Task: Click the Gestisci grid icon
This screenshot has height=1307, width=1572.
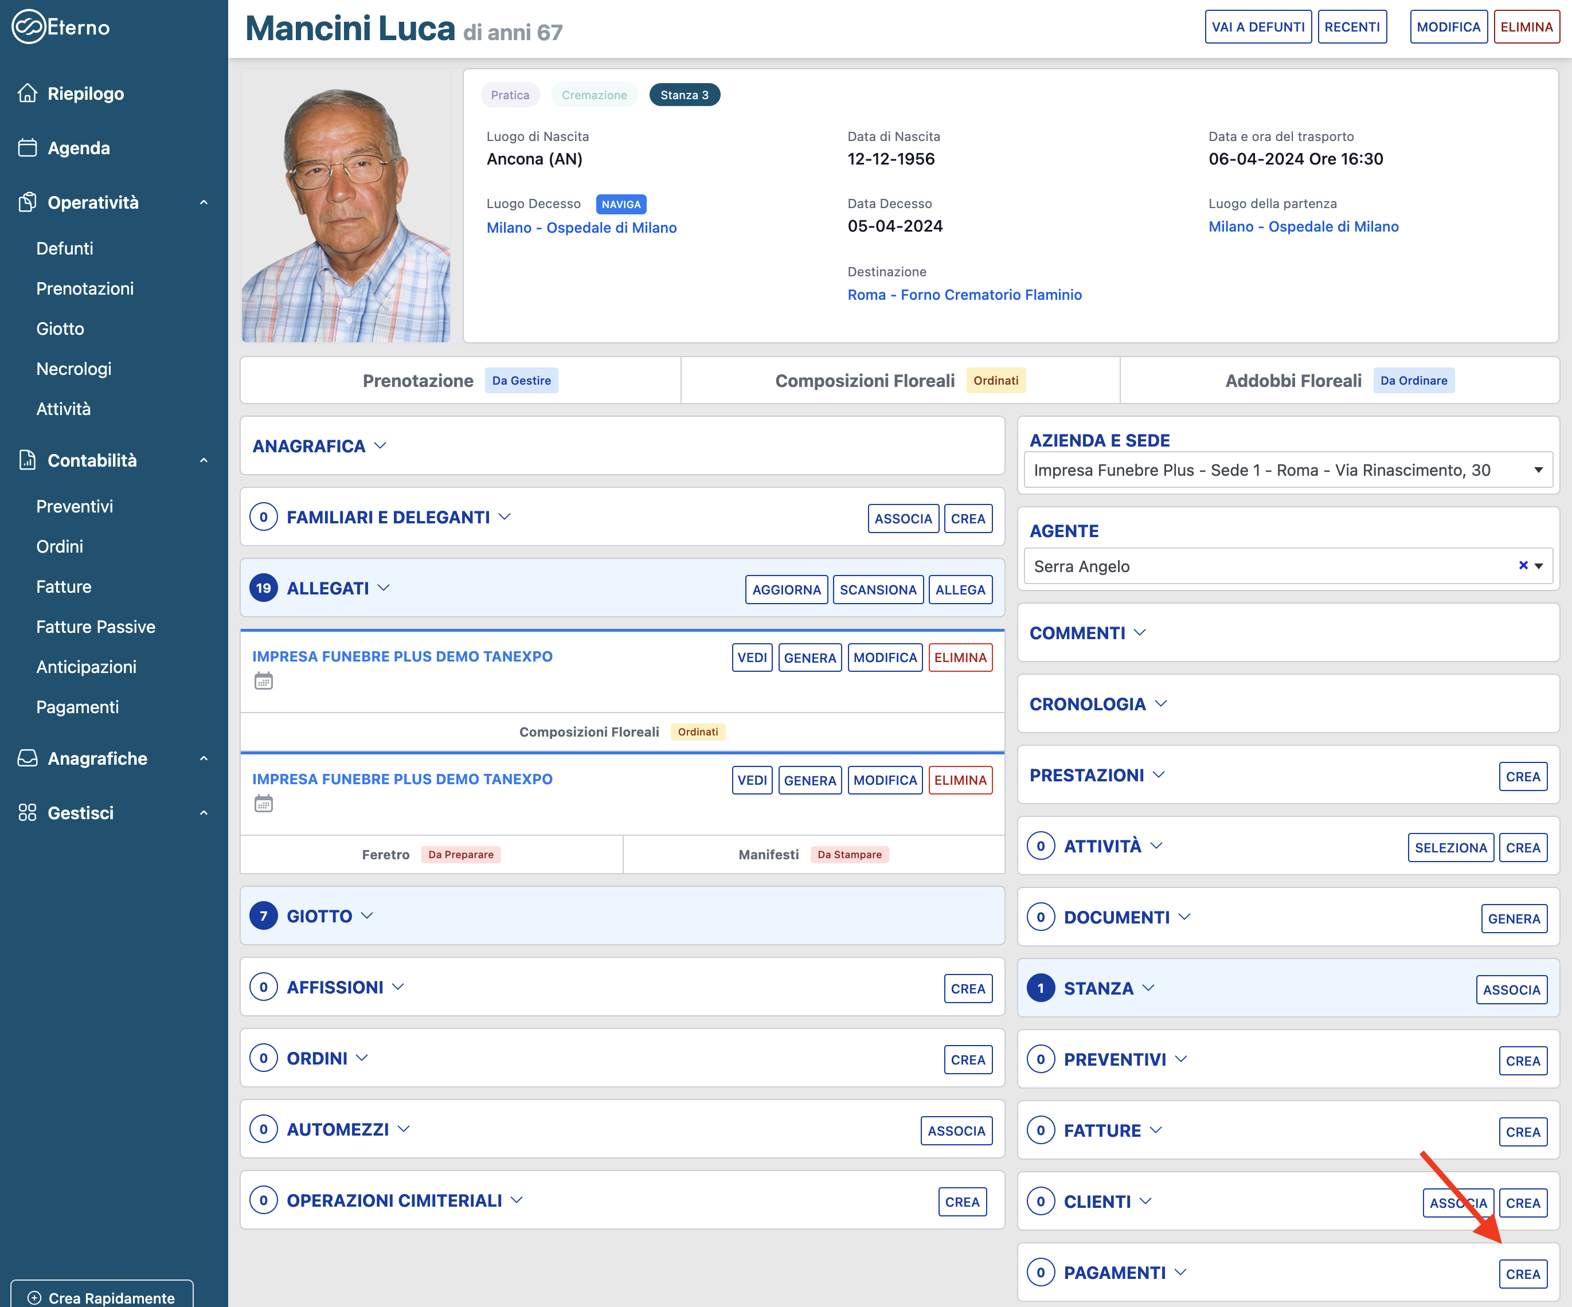Action: click(28, 813)
